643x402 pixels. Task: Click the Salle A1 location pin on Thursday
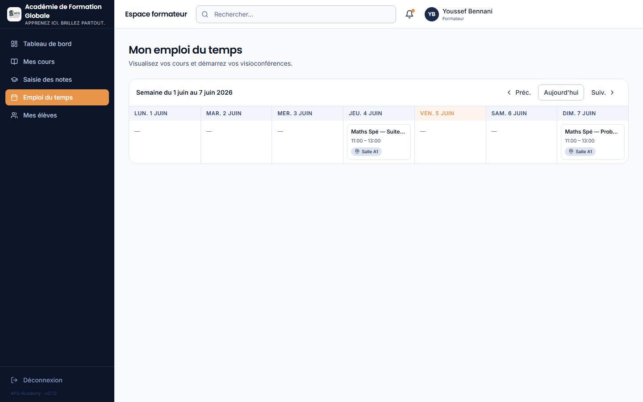click(x=357, y=151)
